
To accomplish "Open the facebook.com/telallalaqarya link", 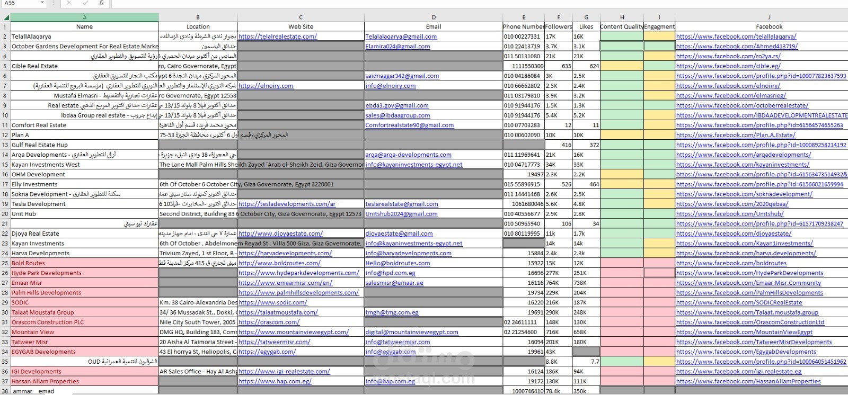I will (x=736, y=37).
